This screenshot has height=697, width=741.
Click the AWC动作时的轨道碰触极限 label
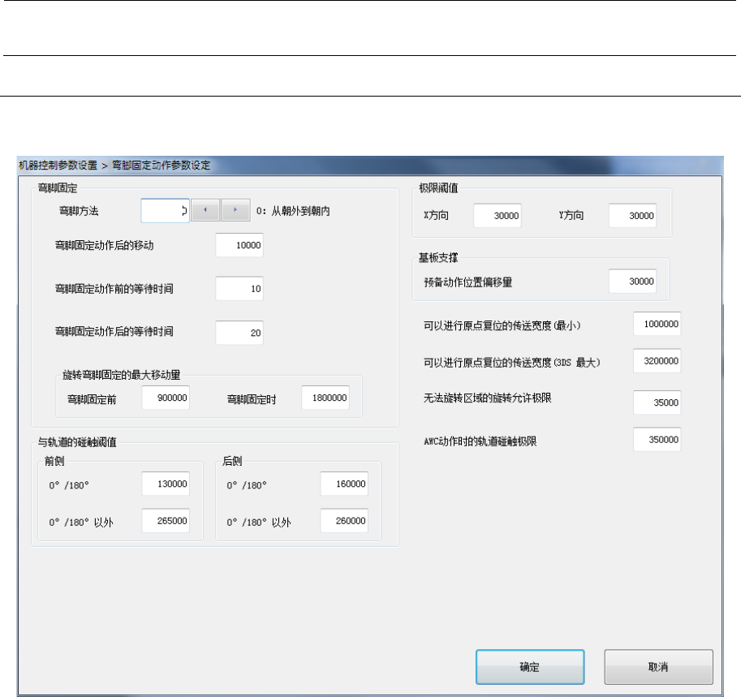coord(480,441)
